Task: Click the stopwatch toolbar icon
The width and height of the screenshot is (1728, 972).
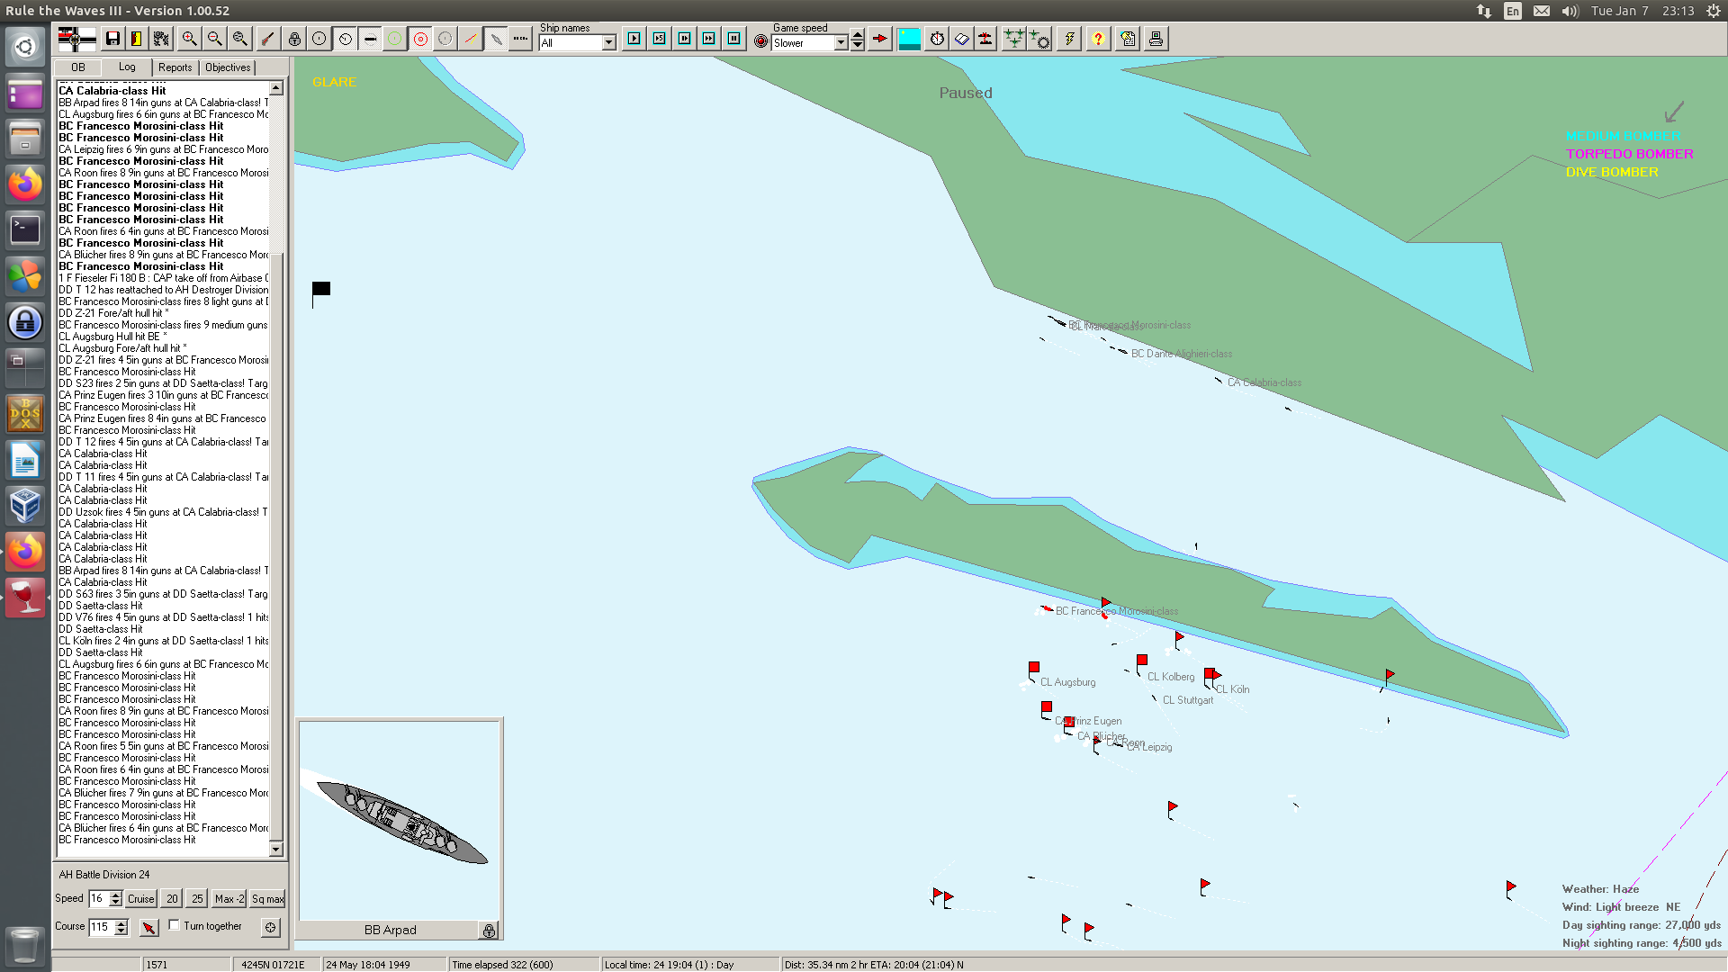Action: click(937, 39)
